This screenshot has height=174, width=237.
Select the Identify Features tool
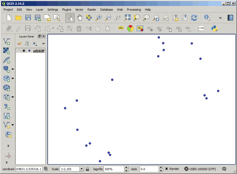tap(207, 18)
